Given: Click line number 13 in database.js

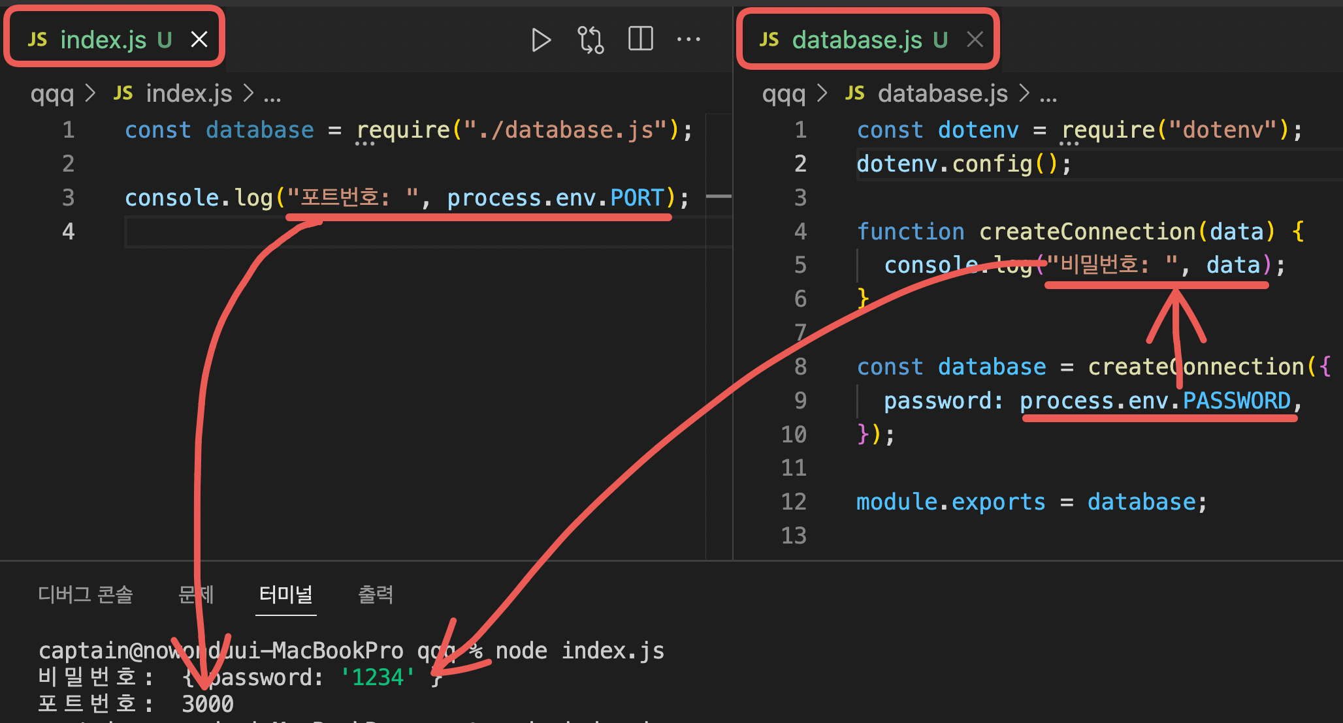Looking at the screenshot, I should (794, 536).
